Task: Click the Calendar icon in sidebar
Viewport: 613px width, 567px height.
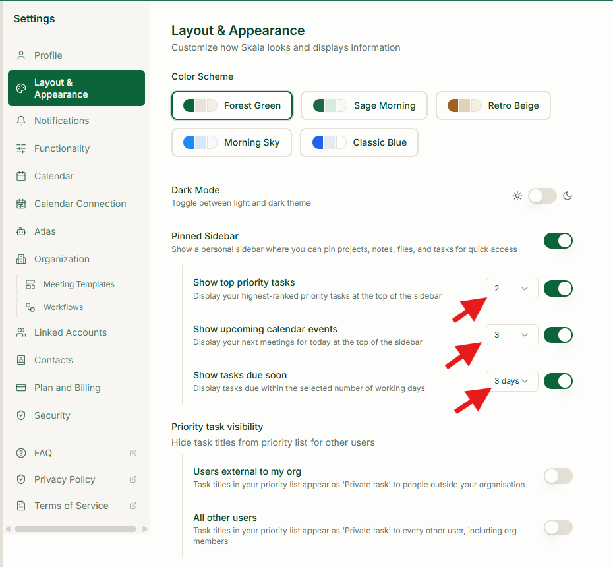Action: (21, 176)
